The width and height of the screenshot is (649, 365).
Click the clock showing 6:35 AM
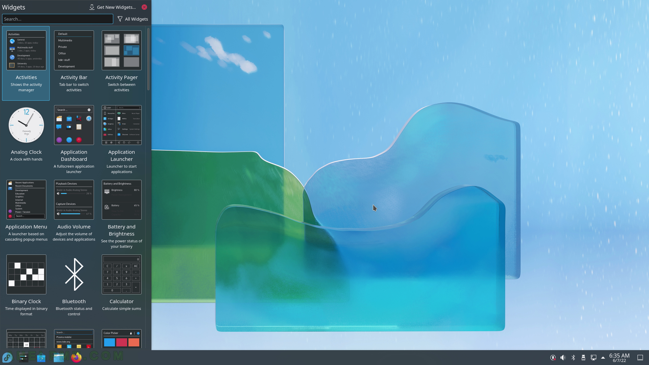[x=619, y=358]
